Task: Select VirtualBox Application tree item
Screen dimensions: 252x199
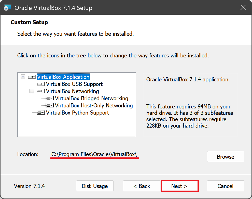Action: [x=63, y=77]
